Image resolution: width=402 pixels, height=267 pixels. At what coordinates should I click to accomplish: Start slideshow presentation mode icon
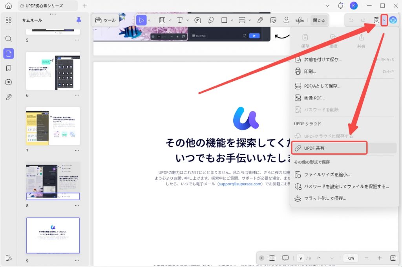click(285, 258)
